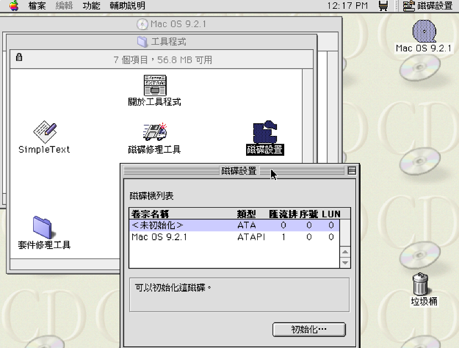Click the 可以初始化這磁碟 status message
The width and height of the screenshot is (459, 348).
click(173, 288)
